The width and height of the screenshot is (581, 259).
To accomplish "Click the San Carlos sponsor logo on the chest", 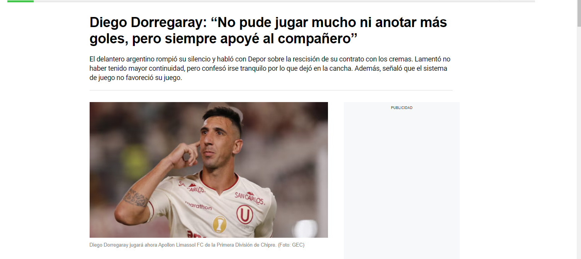I will pos(250,198).
